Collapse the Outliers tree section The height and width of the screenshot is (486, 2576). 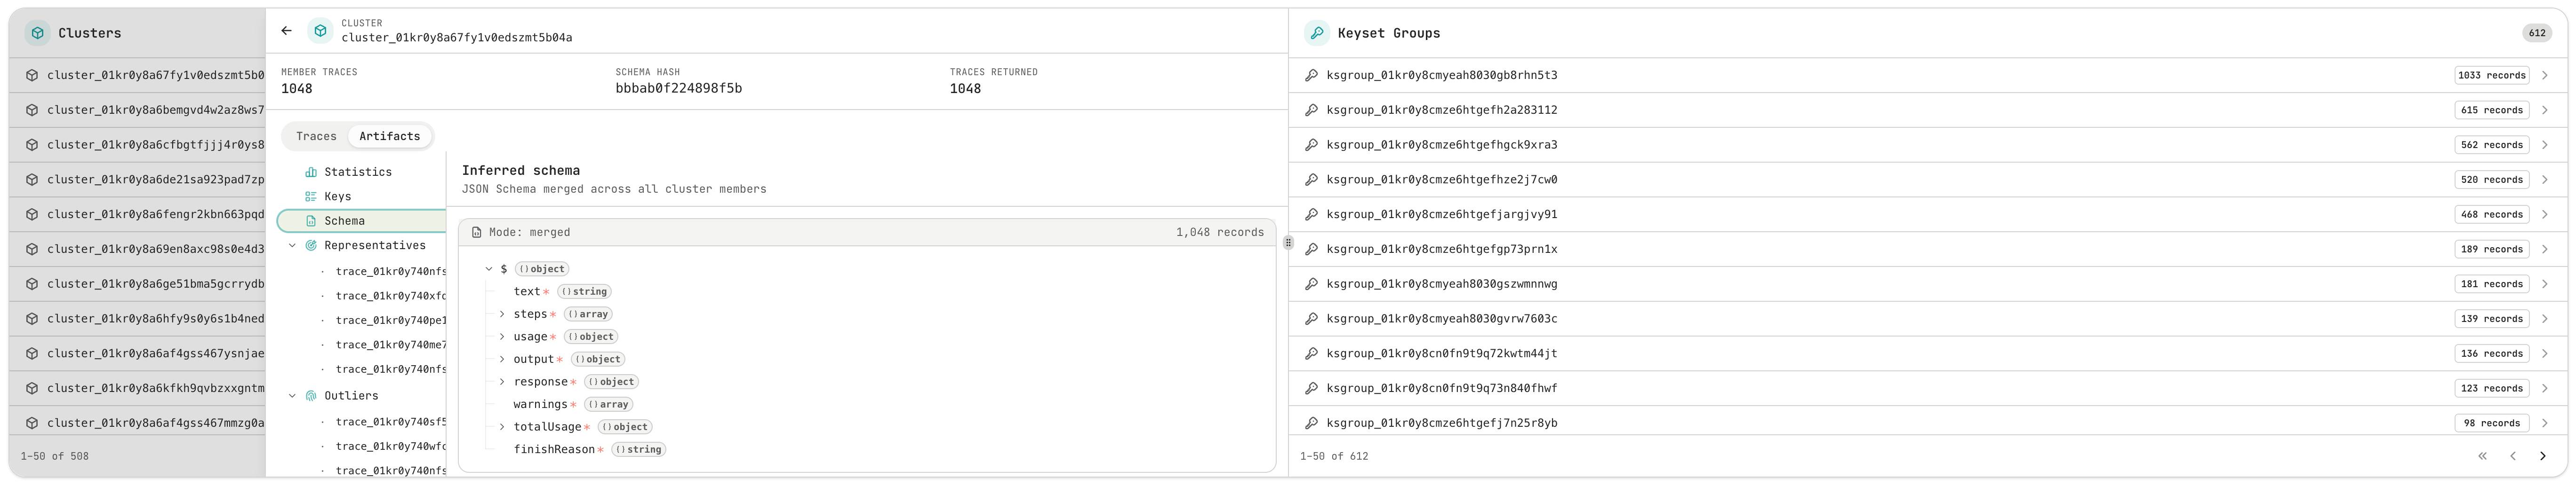pyautogui.click(x=292, y=396)
